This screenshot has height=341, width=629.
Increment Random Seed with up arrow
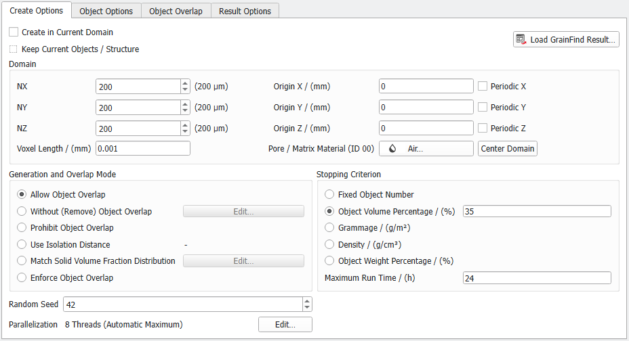coord(307,301)
